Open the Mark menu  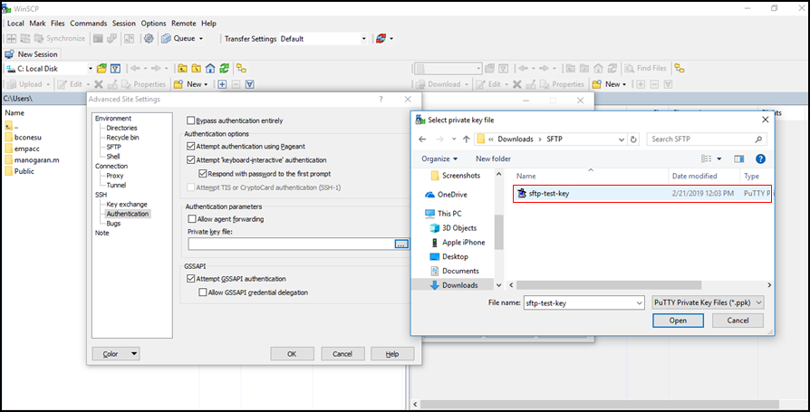pyautogui.click(x=37, y=24)
